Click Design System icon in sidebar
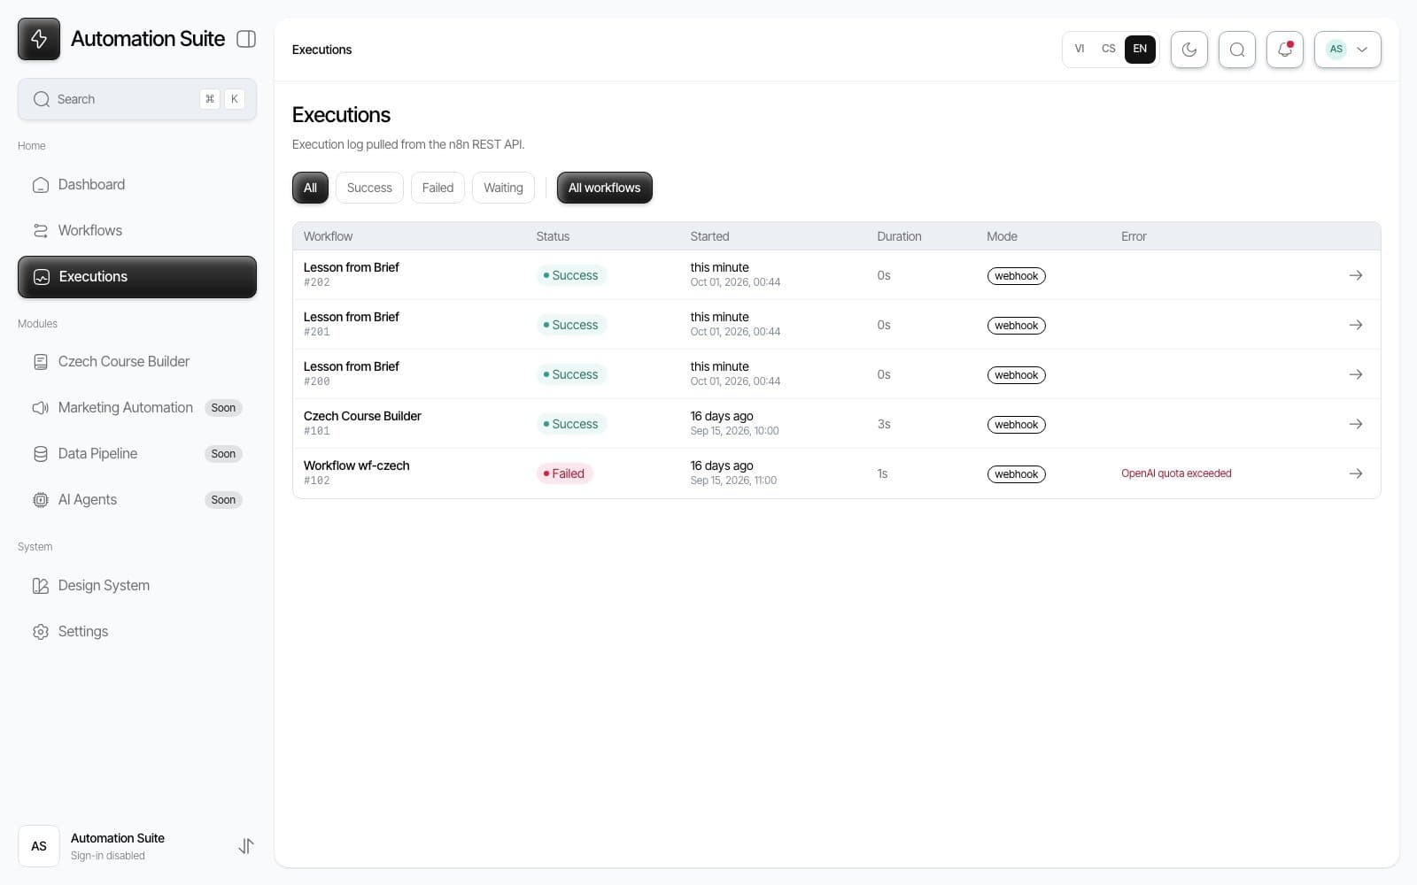 tap(40, 586)
